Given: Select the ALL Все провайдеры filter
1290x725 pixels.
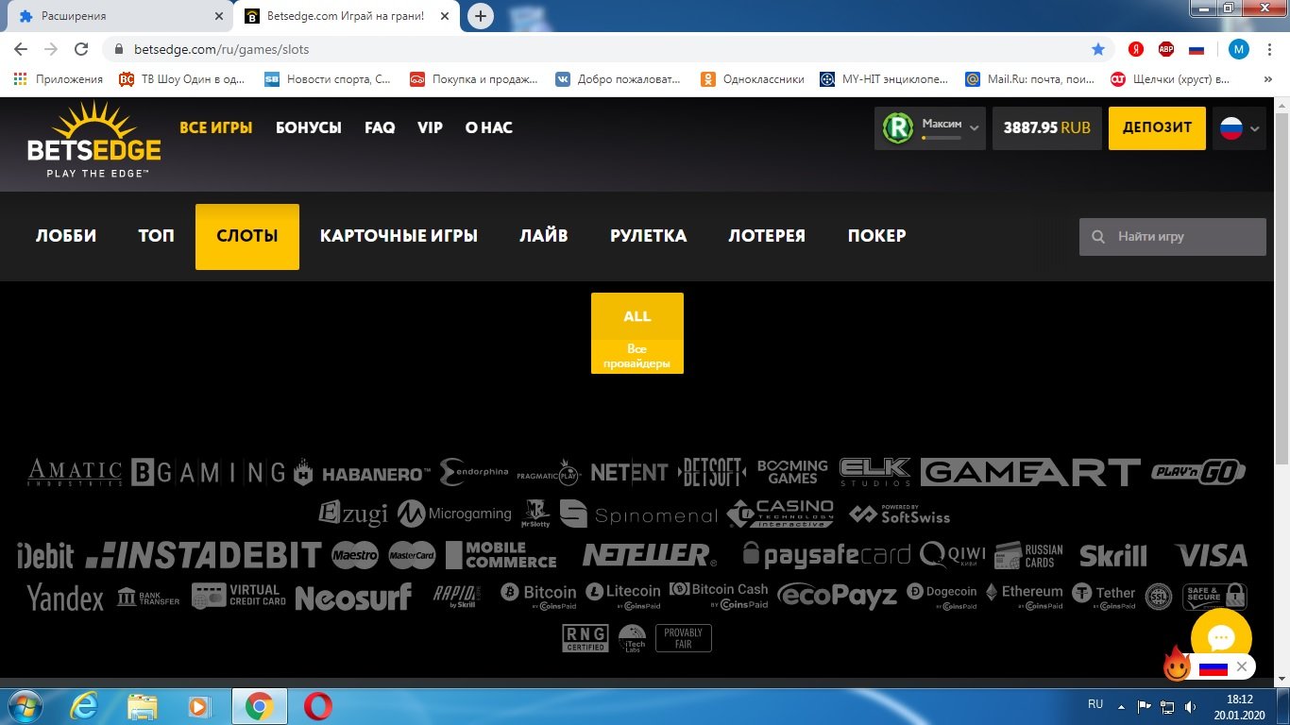Looking at the screenshot, I should pyautogui.click(x=637, y=333).
